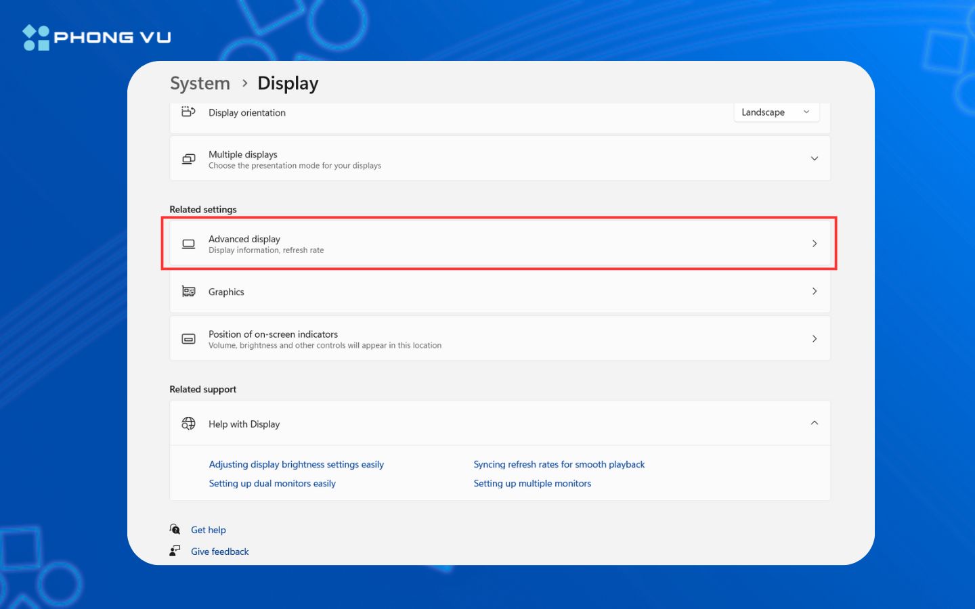Screen dimensions: 975x609
Task: Click the Display orientation icon
Action: [188, 112]
